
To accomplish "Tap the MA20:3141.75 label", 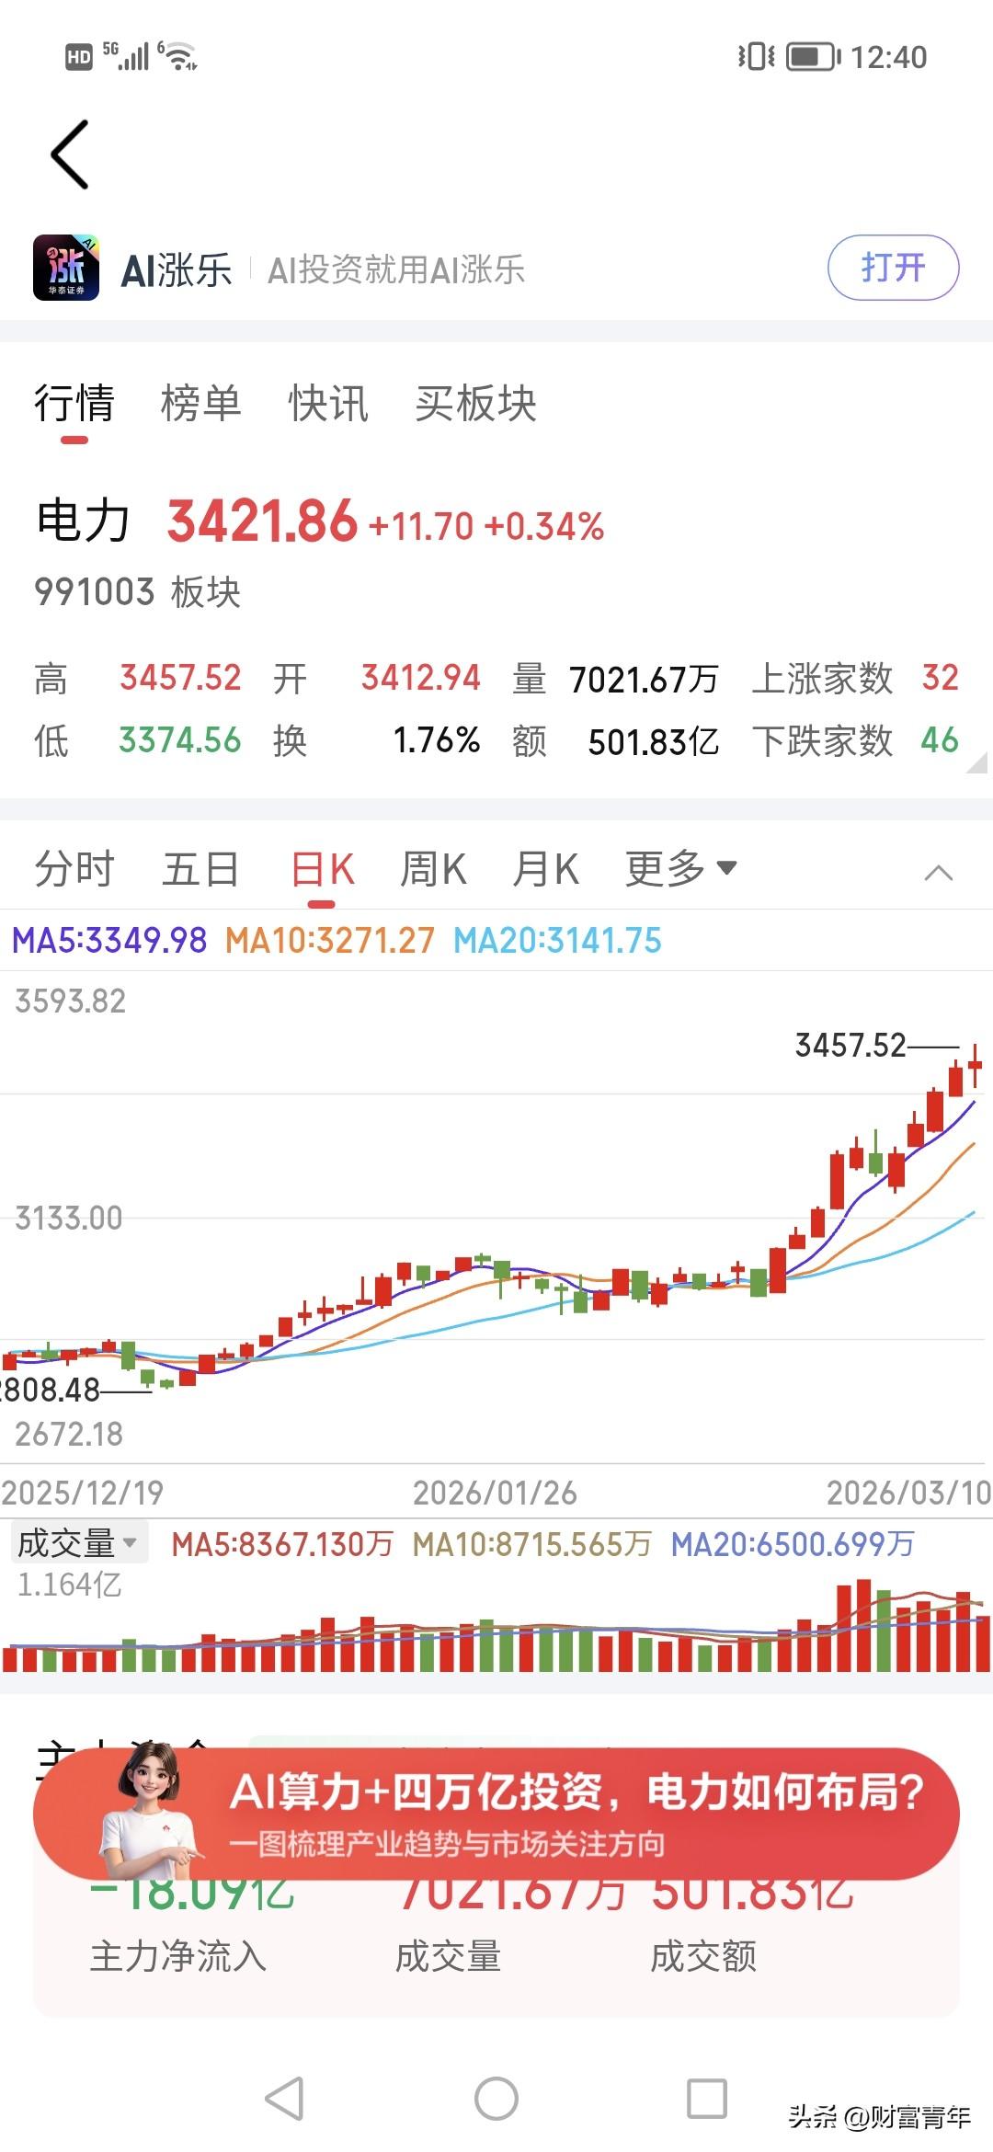I will point(557,940).
